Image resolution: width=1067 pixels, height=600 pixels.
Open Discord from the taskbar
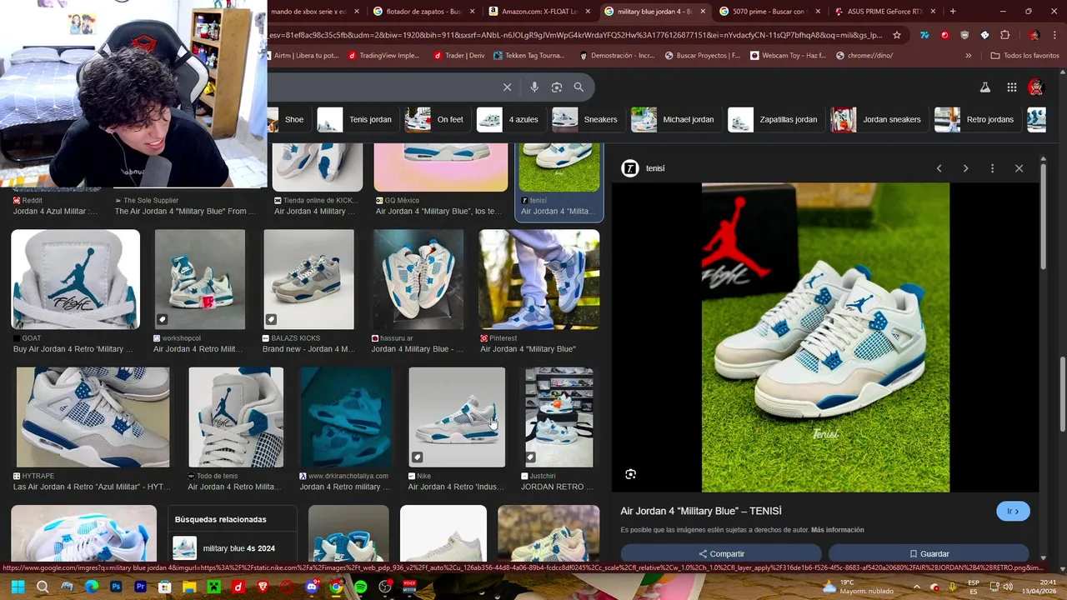pyautogui.click(x=312, y=587)
